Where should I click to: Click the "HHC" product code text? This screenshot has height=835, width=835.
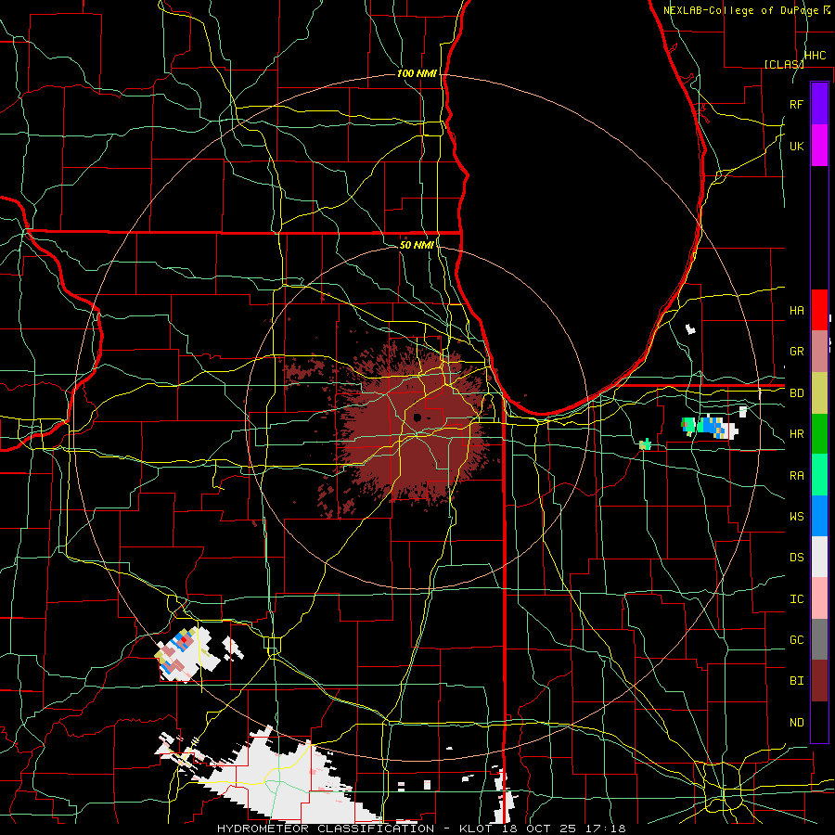815,56
